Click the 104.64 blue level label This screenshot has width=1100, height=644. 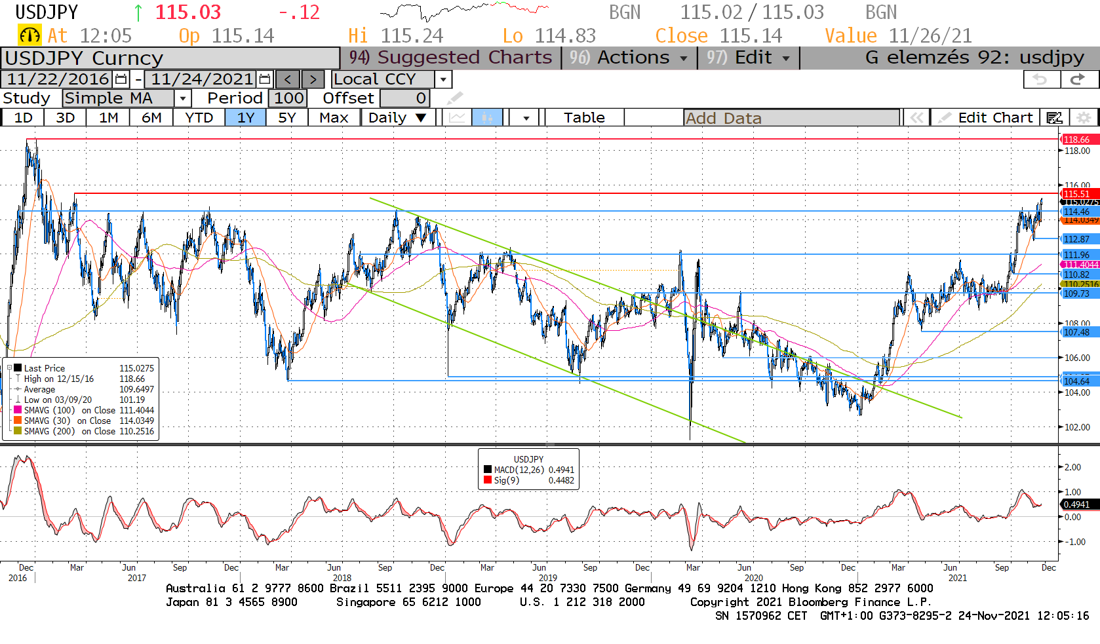coord(1078,381)
